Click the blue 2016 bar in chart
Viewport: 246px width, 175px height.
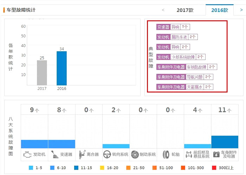[x=61, y=68]
